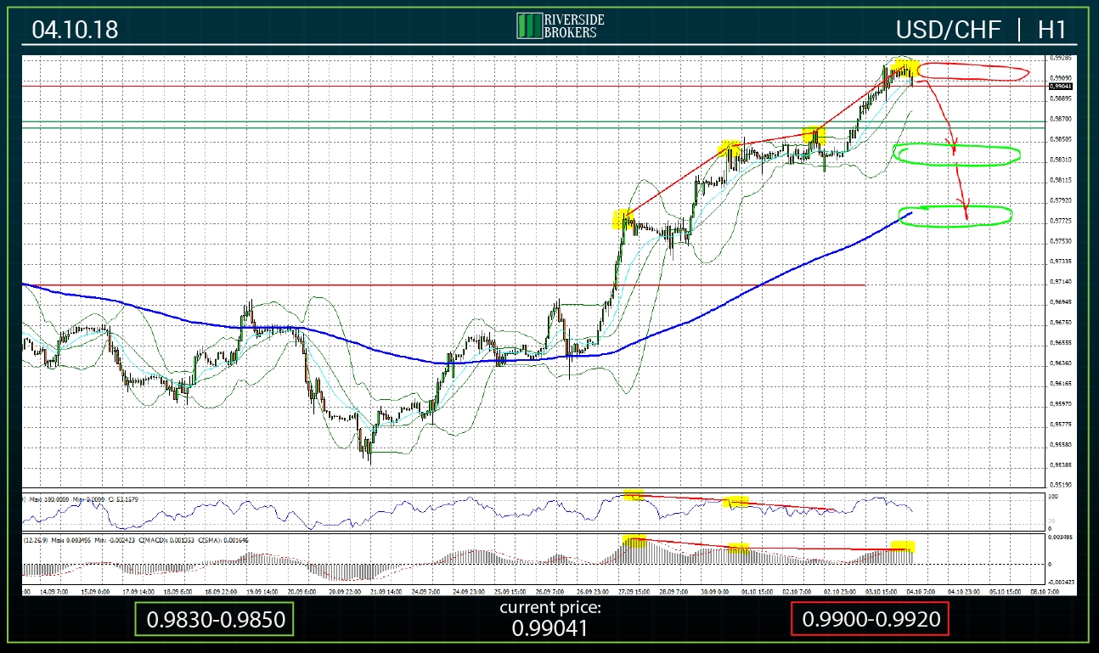Click the 0.99041 value under current price
The height and width of the screenshot is (653, 1099).
(x=549, y=628)
